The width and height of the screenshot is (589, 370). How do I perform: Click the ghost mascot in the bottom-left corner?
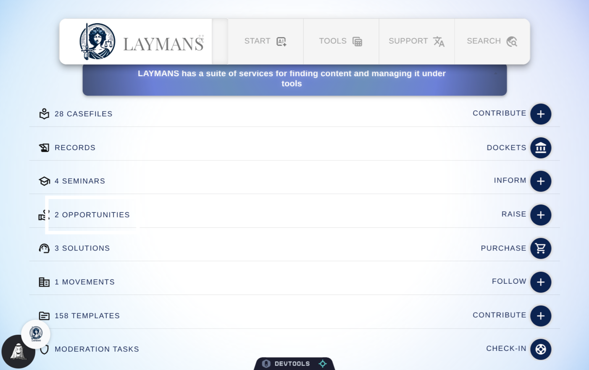(18, 351)
